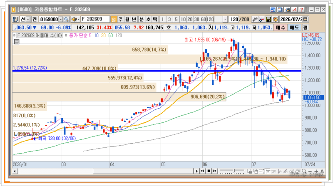This screenshot has width=333, height=186.
Task: Click the duplicate window icon in title bar
Action: click(x=280, y=9)
